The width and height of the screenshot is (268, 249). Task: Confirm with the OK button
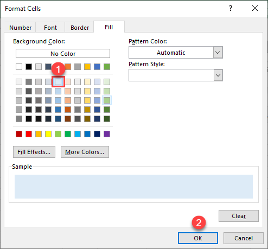198,238
